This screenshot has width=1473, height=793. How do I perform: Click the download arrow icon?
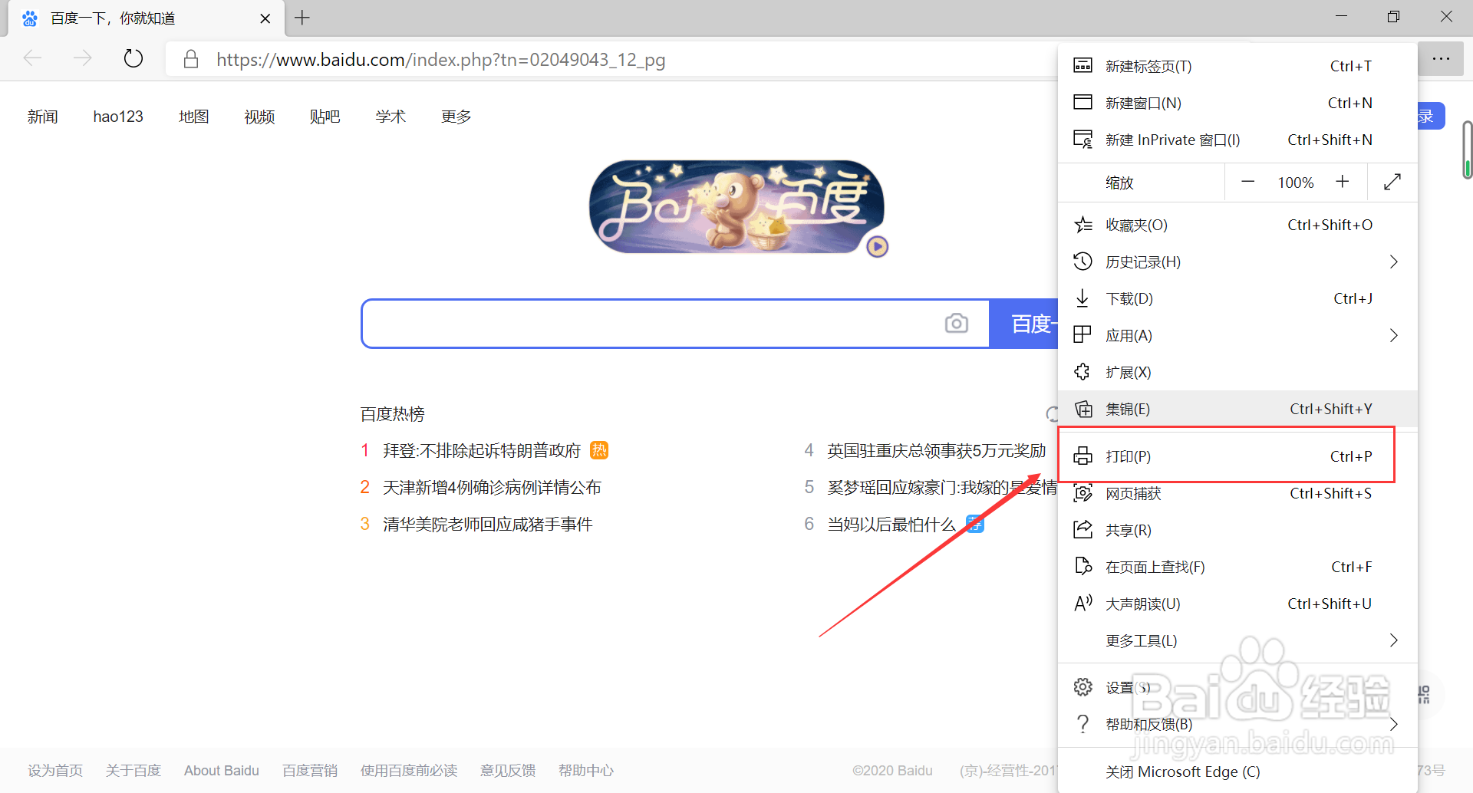coord(1083,298)
